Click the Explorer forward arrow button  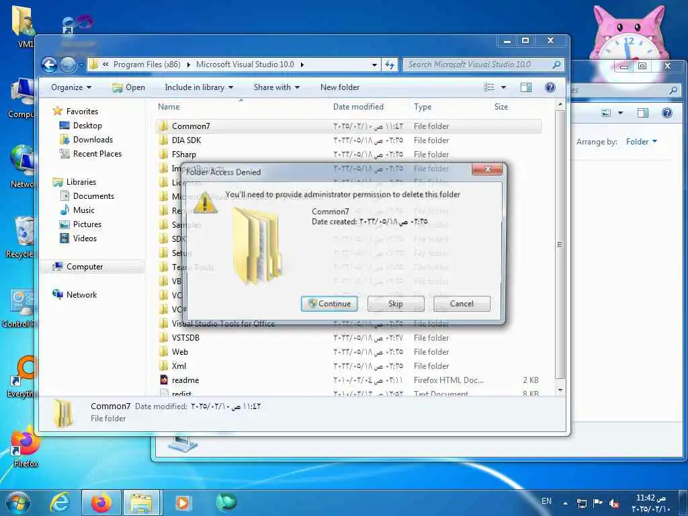(68, 65)
